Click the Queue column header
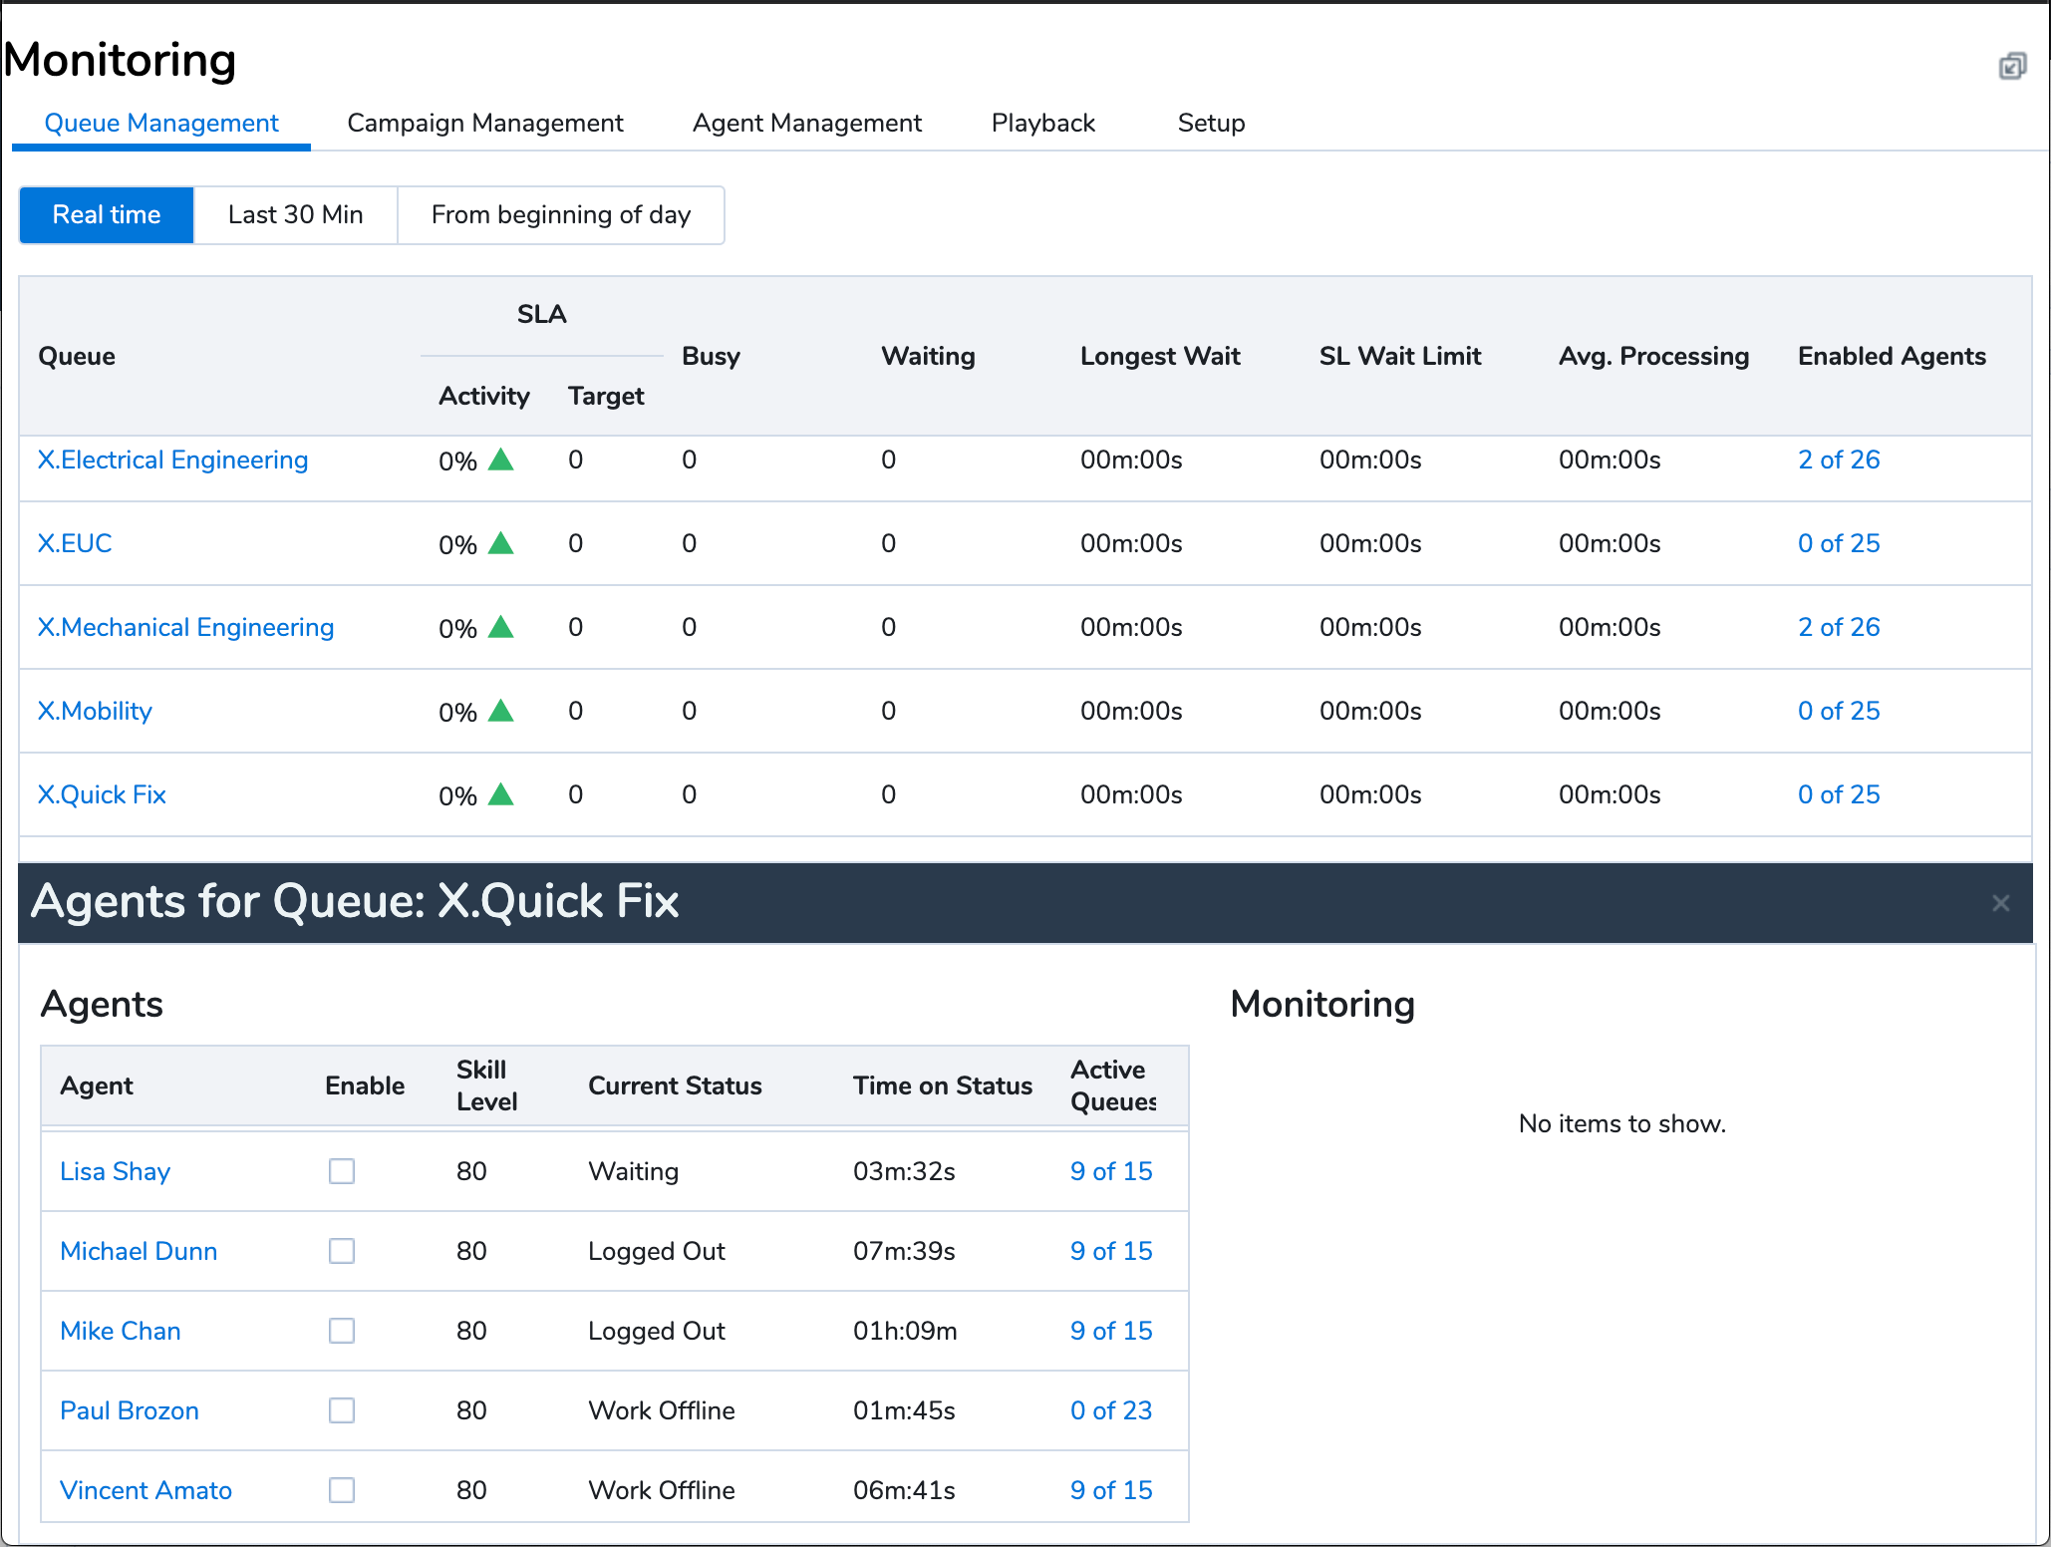 [77, 356]
